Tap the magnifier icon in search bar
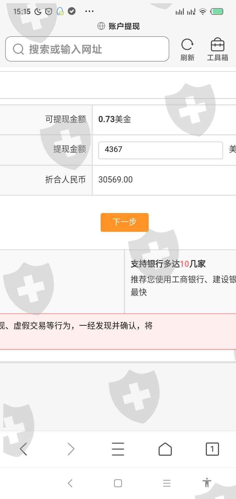Image resolution: width=236 pixels, height=499 pixels. (18, 49)
